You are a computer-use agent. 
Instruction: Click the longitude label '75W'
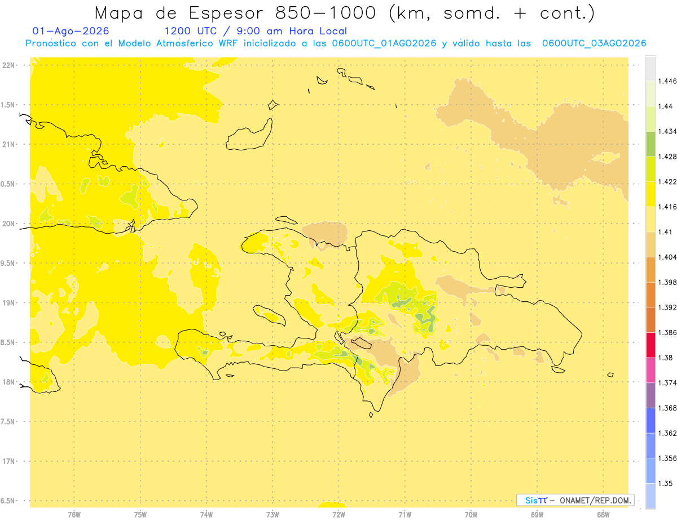tap(140, 515)
